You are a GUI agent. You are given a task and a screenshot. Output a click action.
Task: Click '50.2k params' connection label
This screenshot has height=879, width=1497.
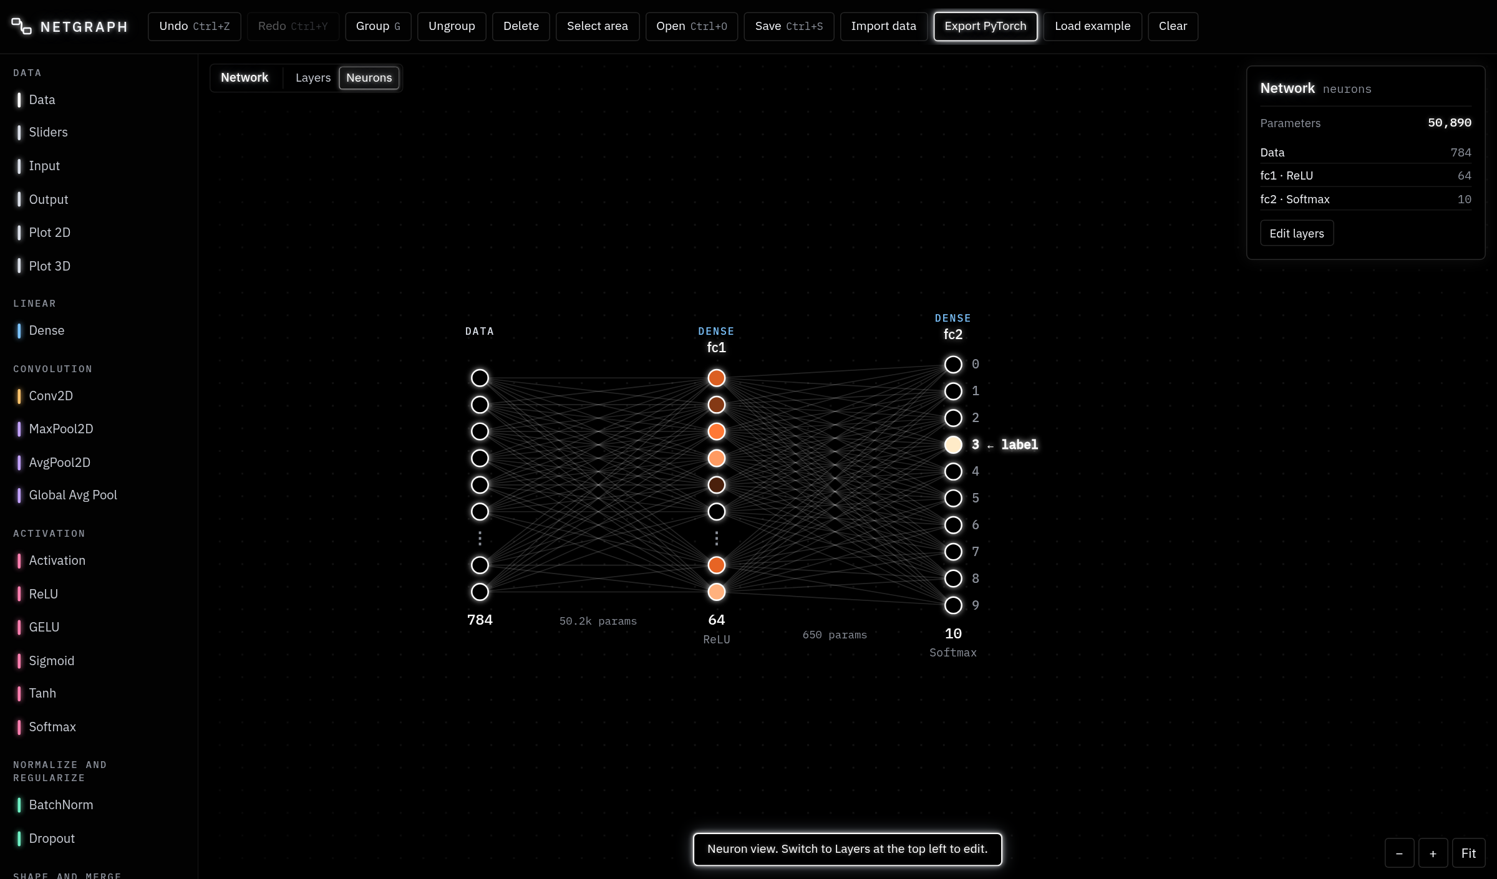click(598, 621)
